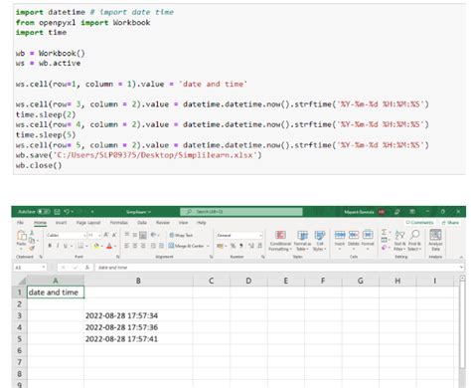The height and width of the screenshot is (388, 471).
Task: Click Increase Font Size icon
Action: tap(106, 235)
